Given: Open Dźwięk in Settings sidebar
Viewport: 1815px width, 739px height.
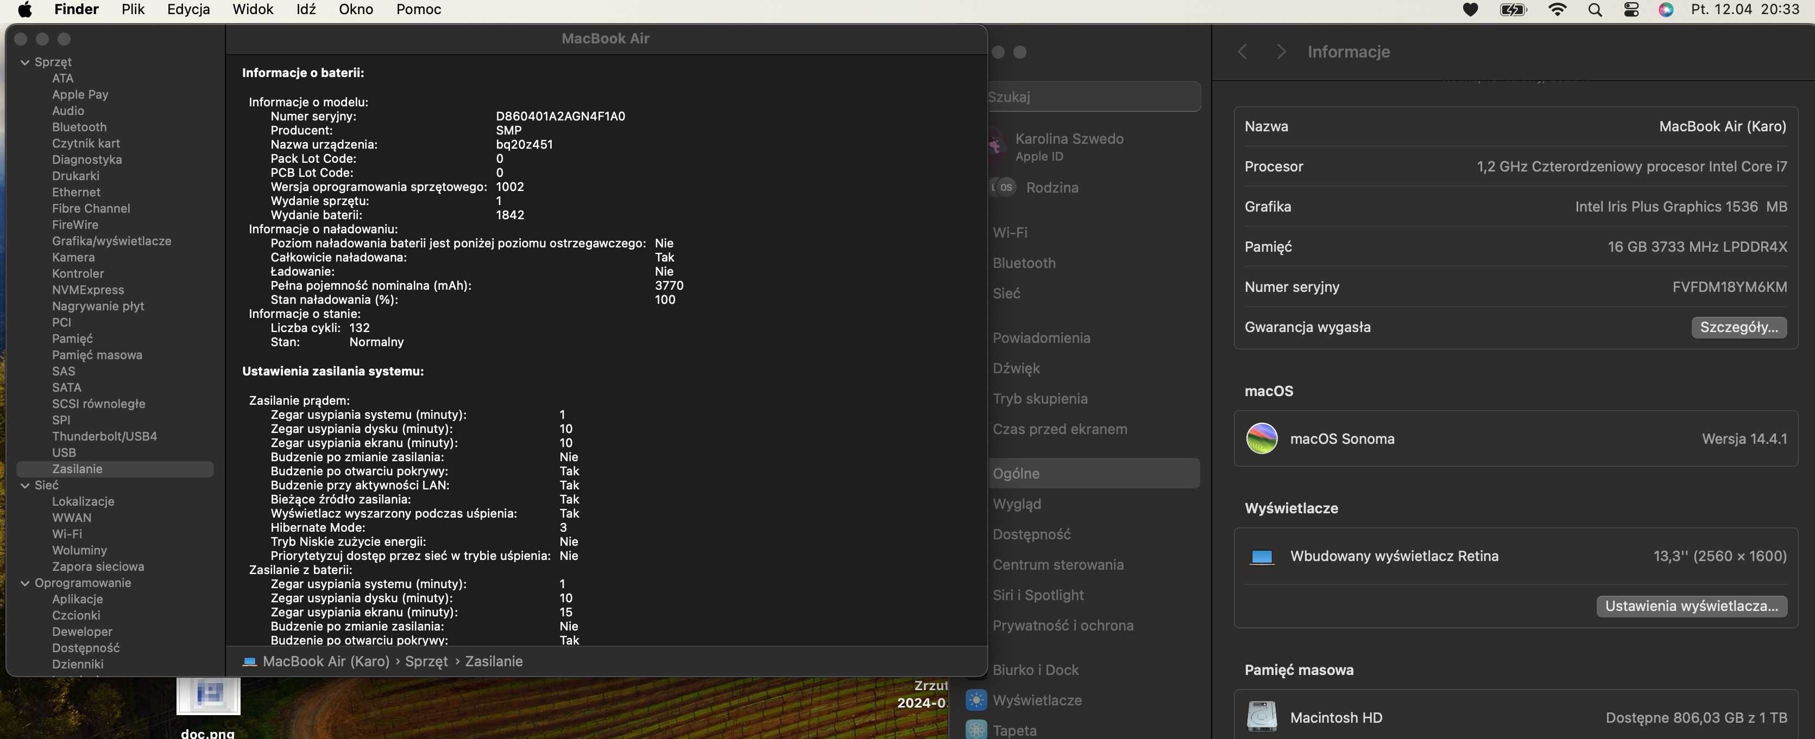Looking at the screenshot, I should click(x=1016, y=368).
